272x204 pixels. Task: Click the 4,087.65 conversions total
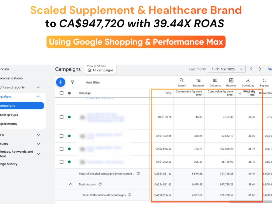pos(197,195)
